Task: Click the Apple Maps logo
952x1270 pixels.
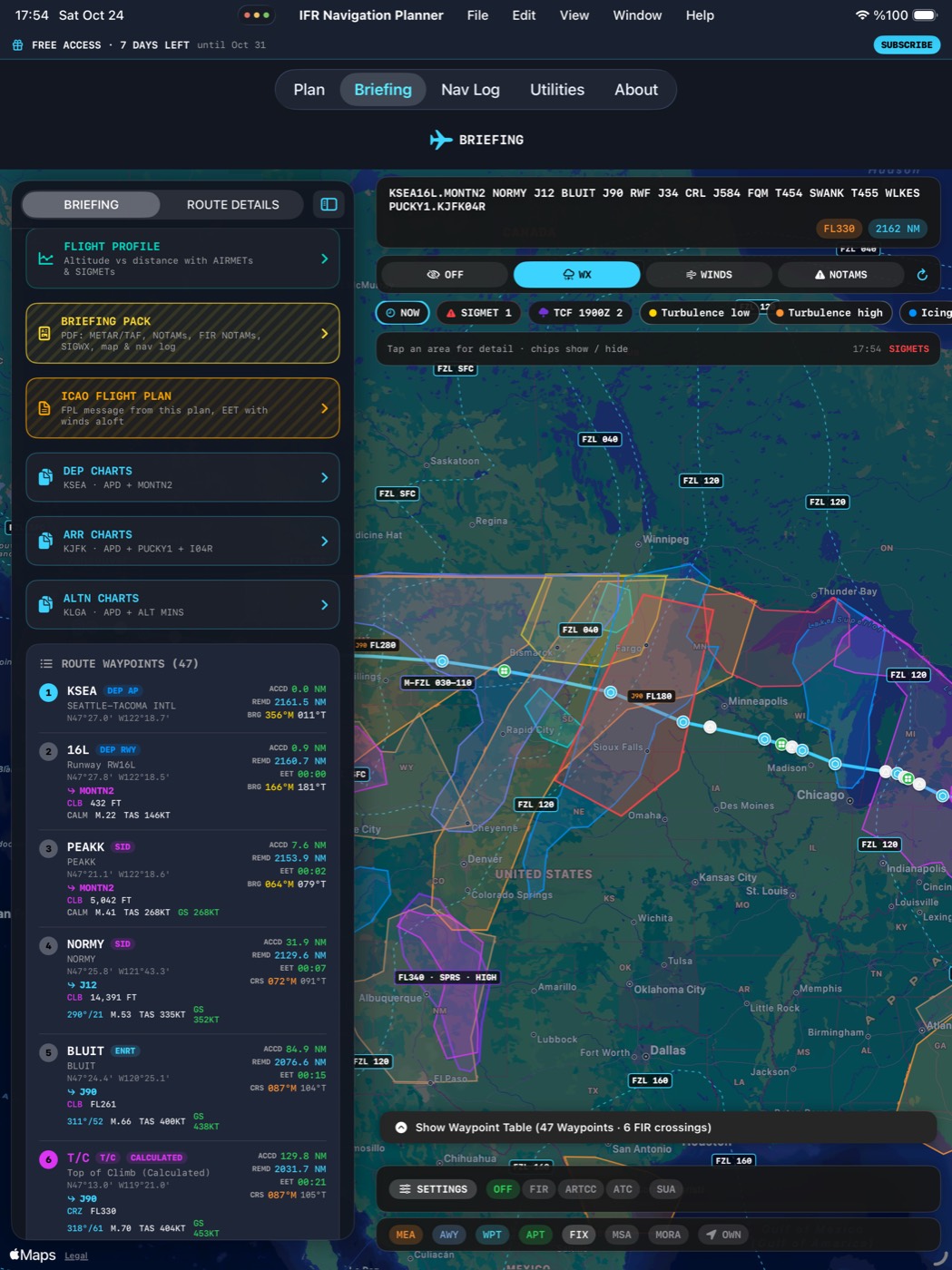Action: [33, 1255]
